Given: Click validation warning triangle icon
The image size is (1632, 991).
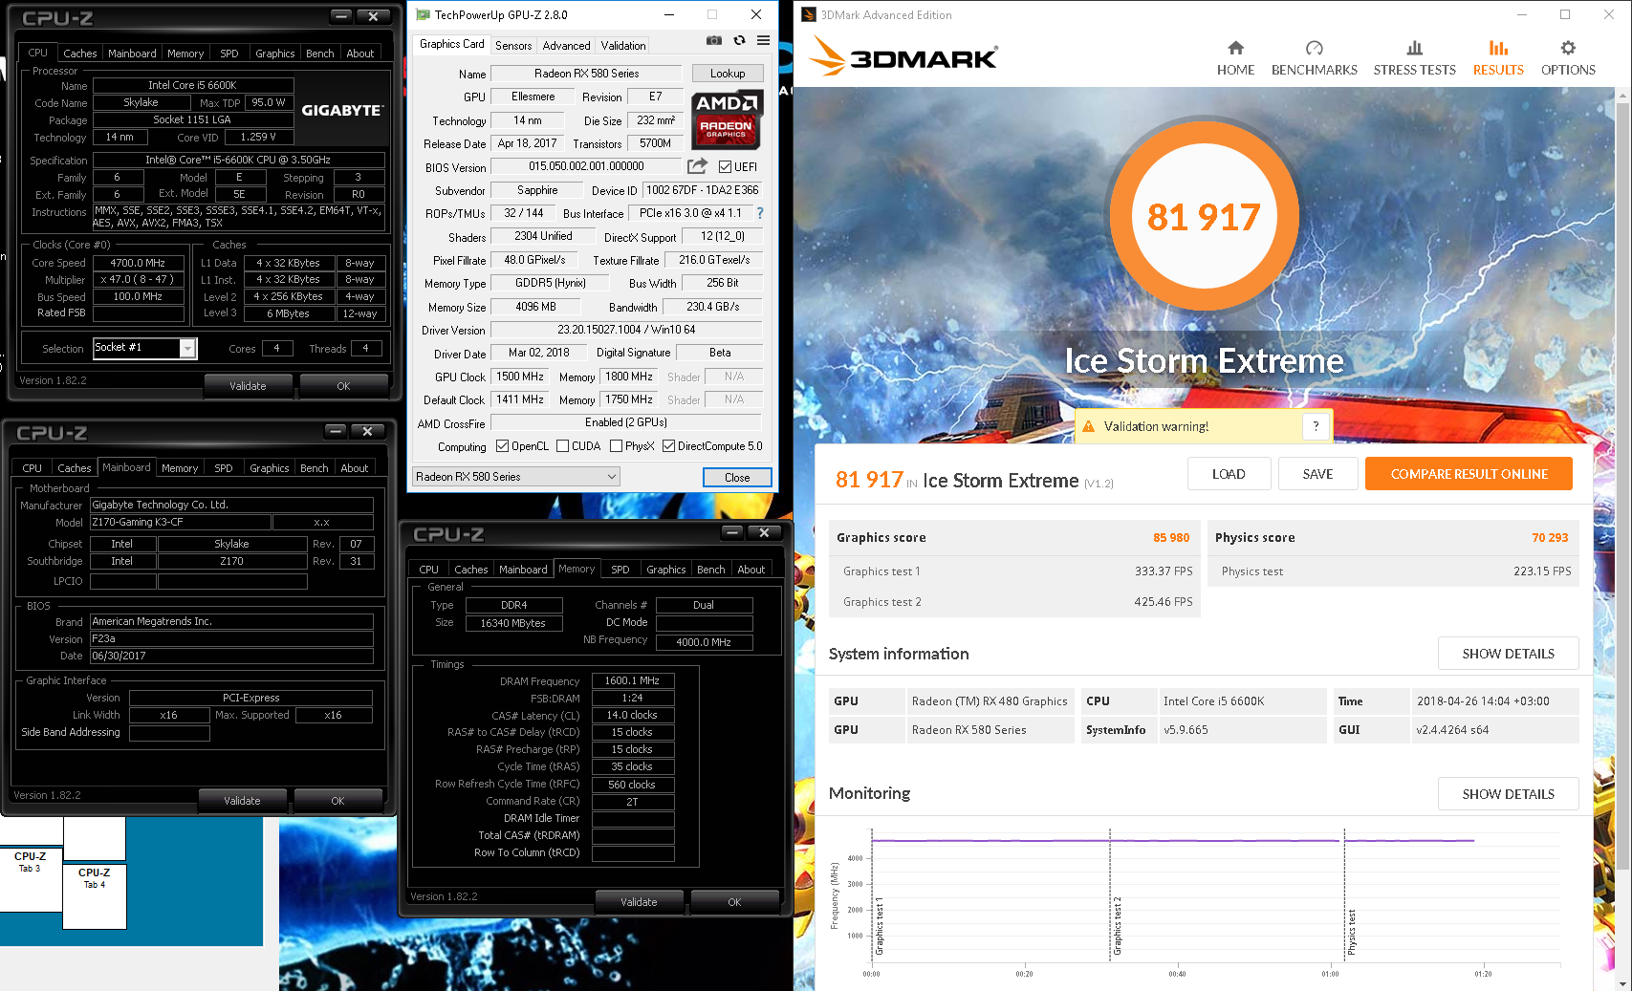Looking at the screenshot, I should pos(1088,426).
